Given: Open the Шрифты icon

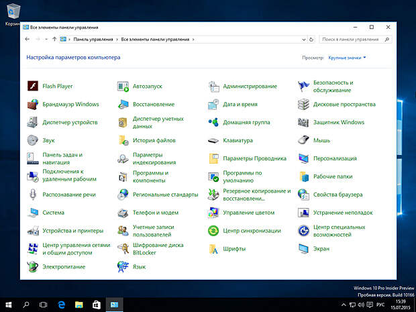Looking at the screenshot, I should click(213, 248).
